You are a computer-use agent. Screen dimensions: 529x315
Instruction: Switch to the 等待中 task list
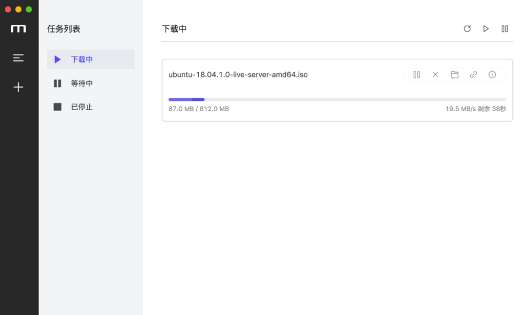click(82, 83)
